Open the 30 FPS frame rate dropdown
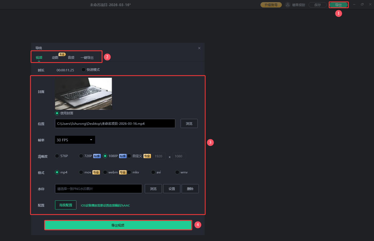 tap(75, 140)
